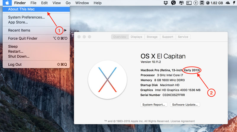
Task: Open the Help menu
Action: [97, 3]
